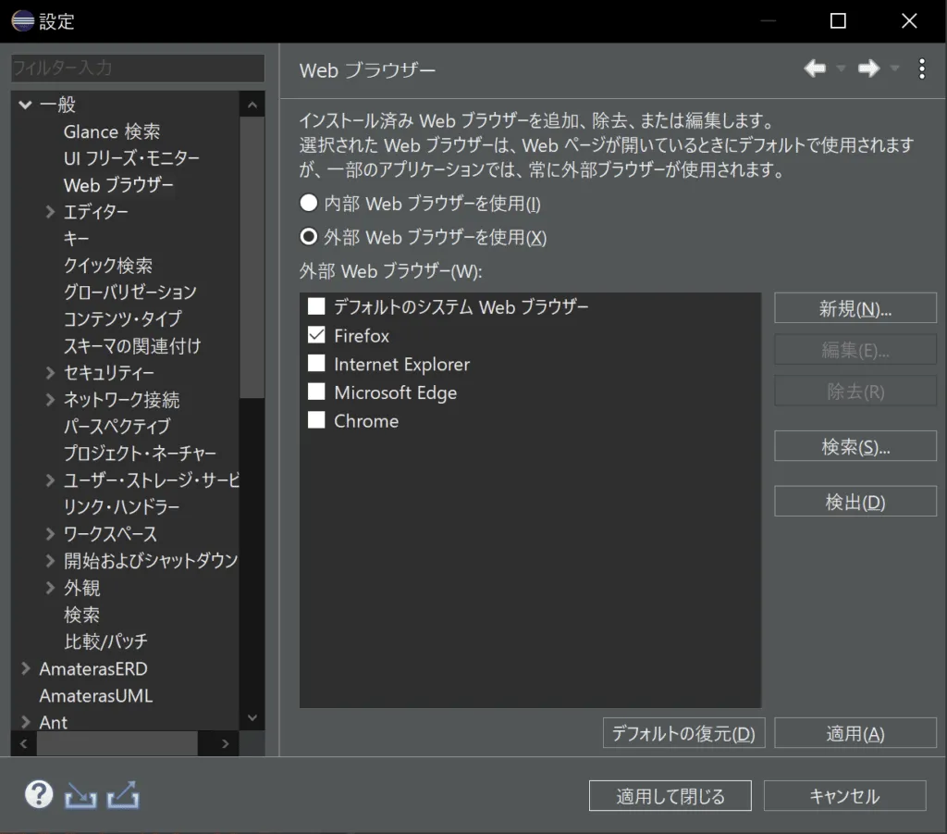Click the back navigation arrow icon
The width and height of the screenshot is (947, 834).
[816, 68]
